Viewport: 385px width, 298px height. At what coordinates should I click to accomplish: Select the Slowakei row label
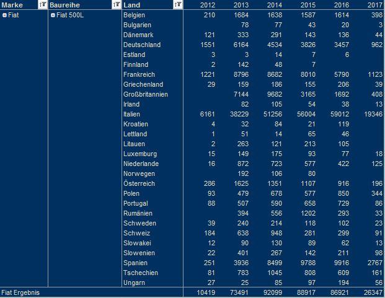point(137,243)
